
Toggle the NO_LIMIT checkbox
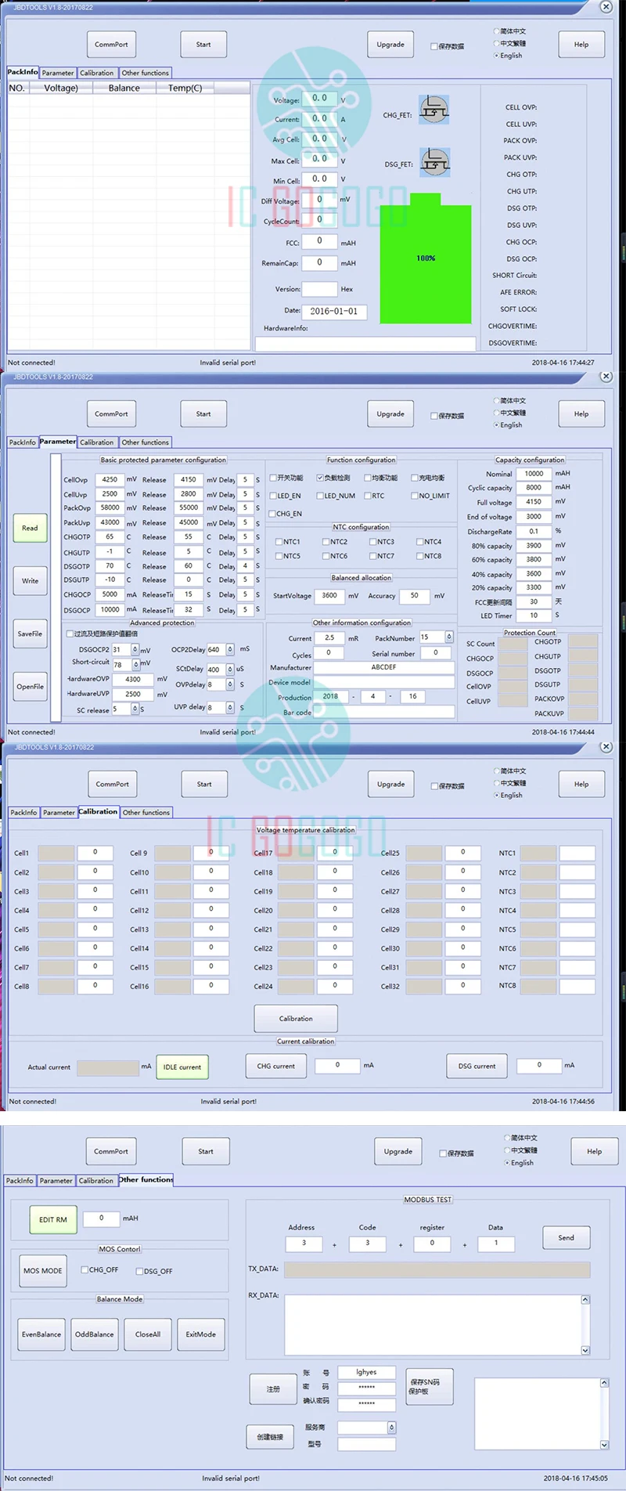pos(415,496)
